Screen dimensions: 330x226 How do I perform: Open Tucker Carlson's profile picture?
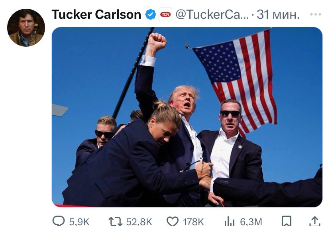click(x=26, y=28)
